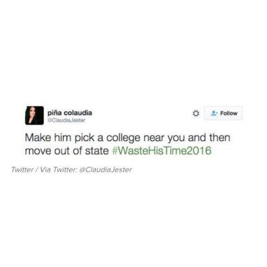The image size is (267, 267).
Task: Click the word Twitter starting the caption
Action: (22, 170)
